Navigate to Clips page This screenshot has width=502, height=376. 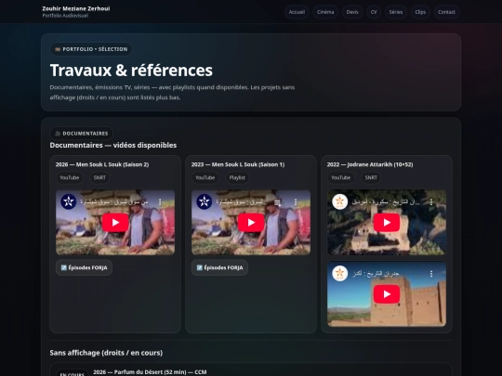click(420, 12)
